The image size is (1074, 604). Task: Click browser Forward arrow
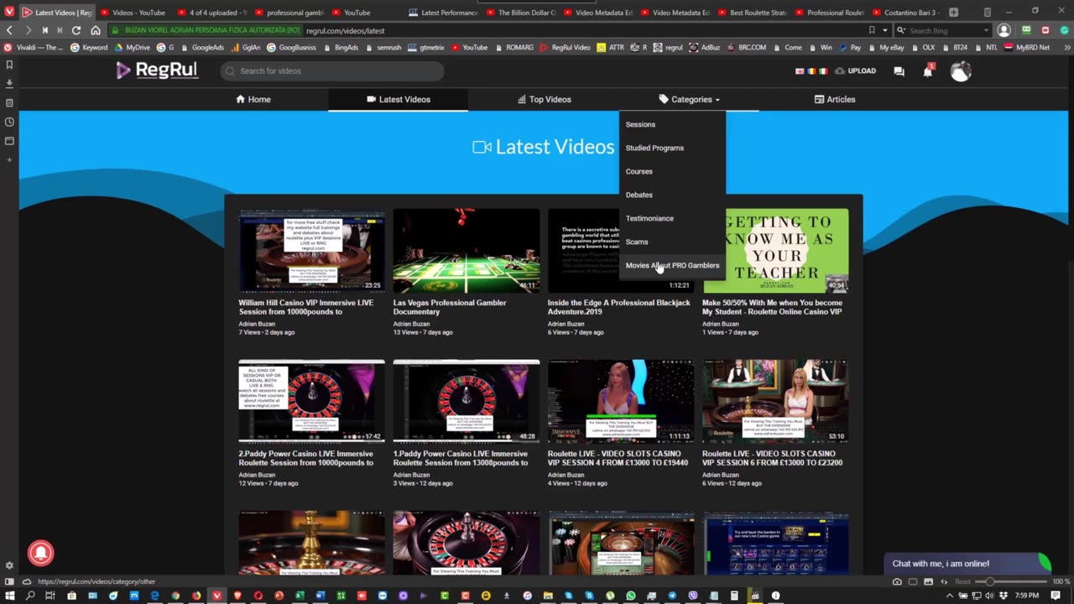[x=27, y=30]
